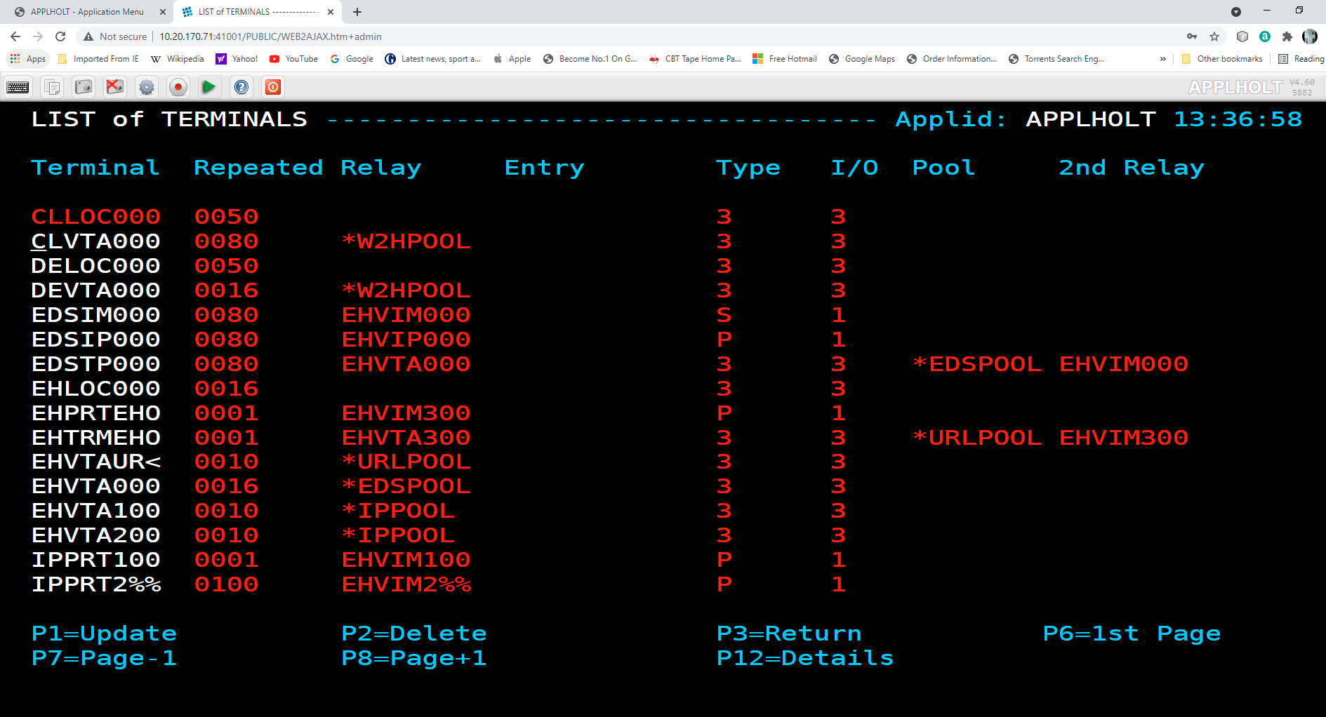Screen dimensions: 1326x717
Task: Click the browser address bar URL
Action: point(270,36)
